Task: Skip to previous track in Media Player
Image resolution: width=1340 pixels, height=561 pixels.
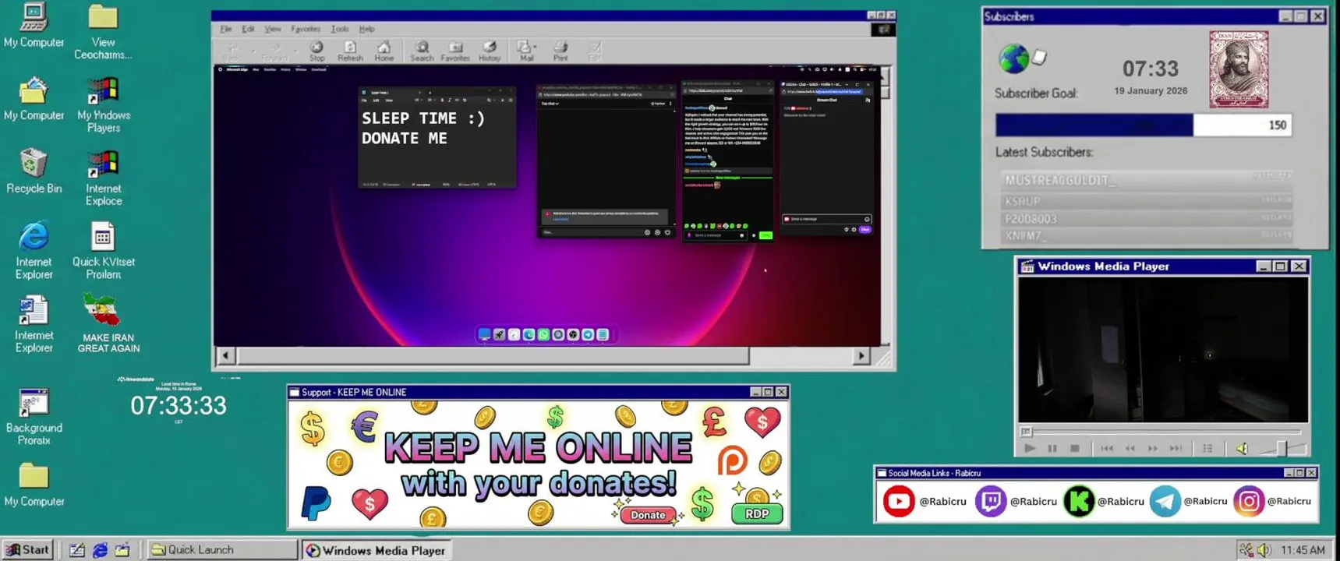Action: click(1107, 449)
